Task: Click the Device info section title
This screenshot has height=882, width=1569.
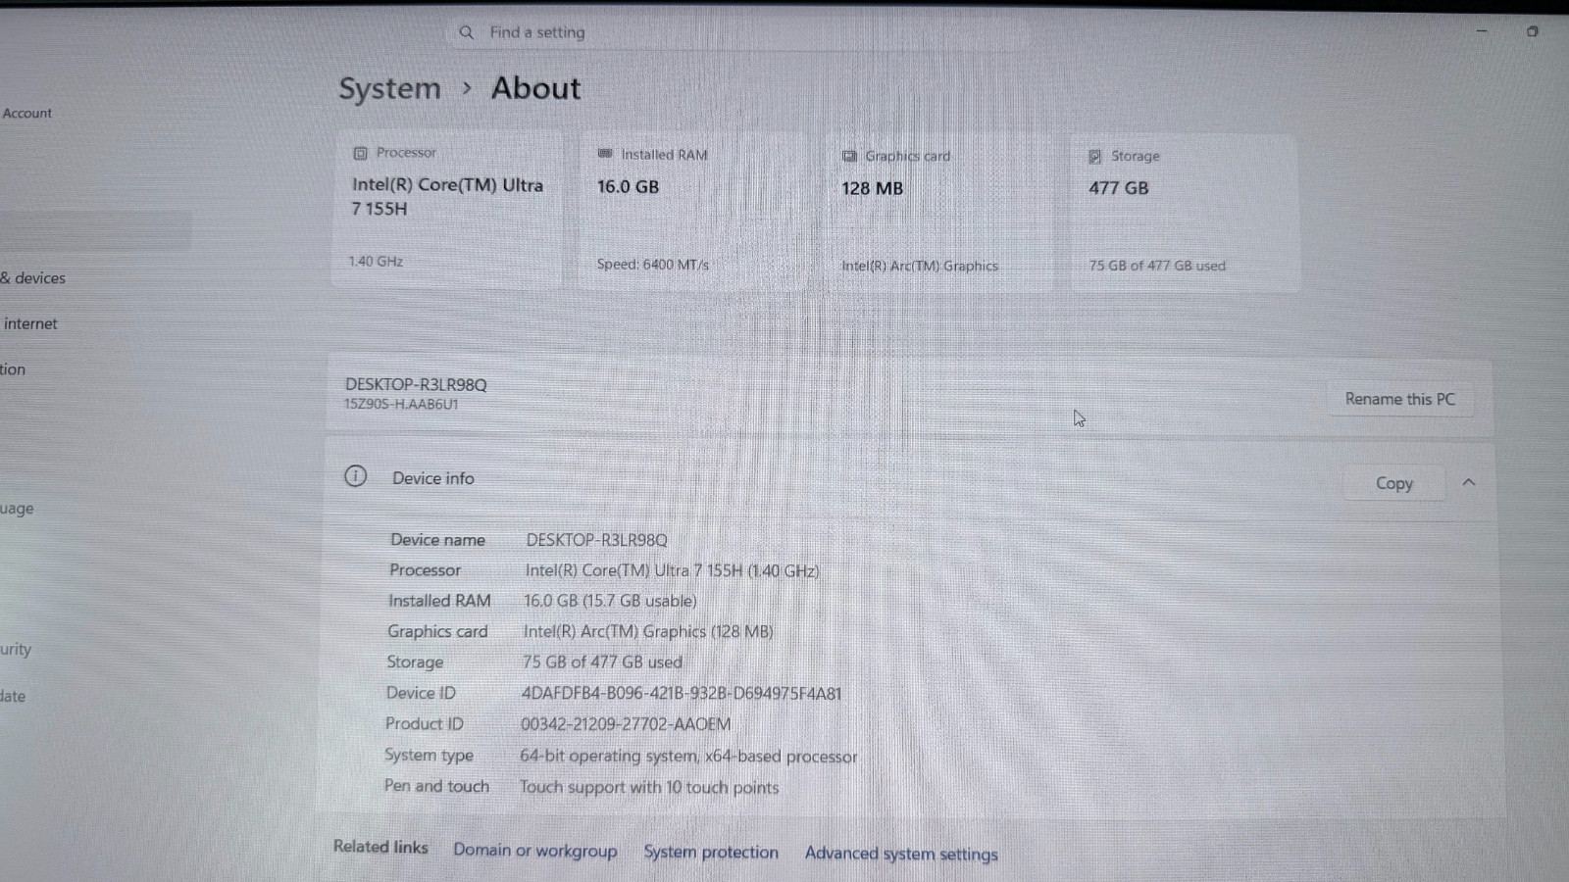Action: 432,478
